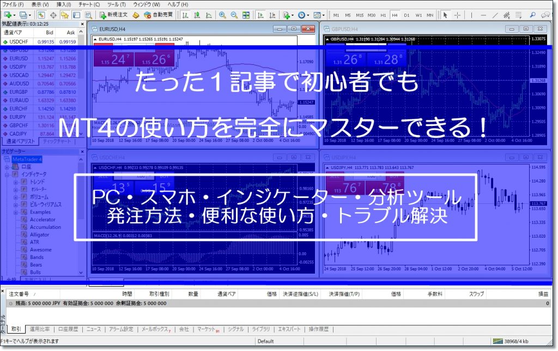Expand the トレンド indicator folder
The image size is (558, 351).
coord(16,182)
